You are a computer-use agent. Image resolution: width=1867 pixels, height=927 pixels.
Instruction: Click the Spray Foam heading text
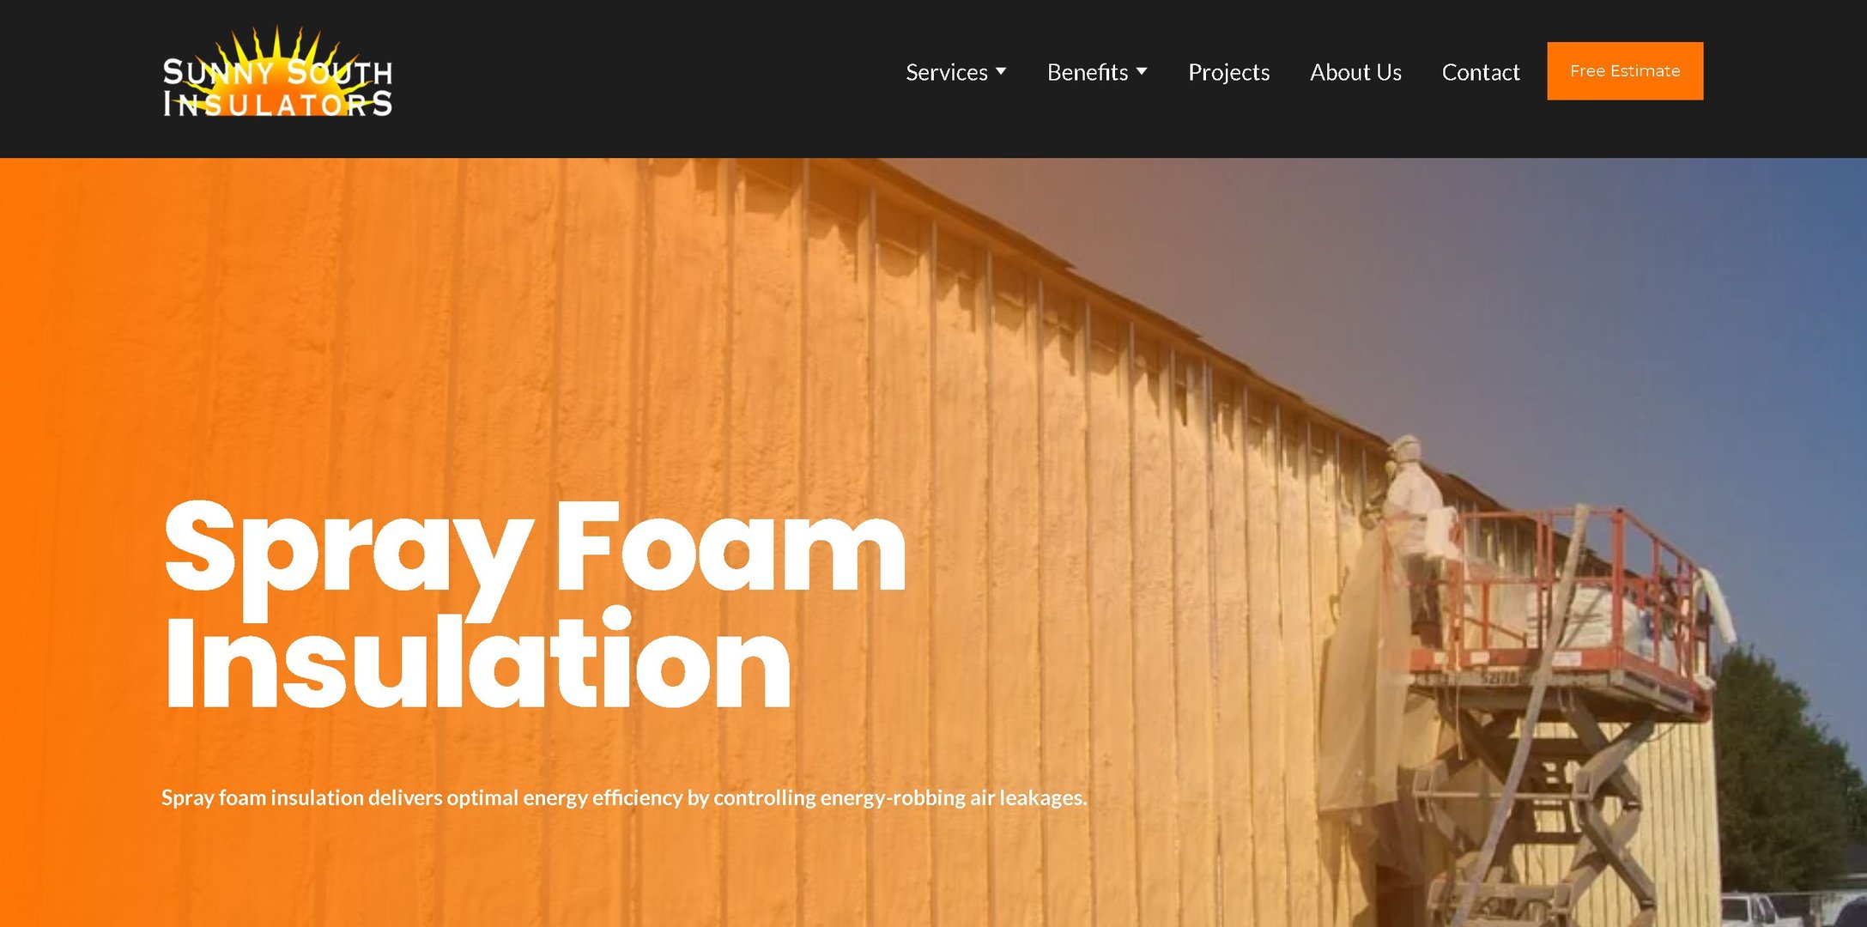[x=534, y=549]
